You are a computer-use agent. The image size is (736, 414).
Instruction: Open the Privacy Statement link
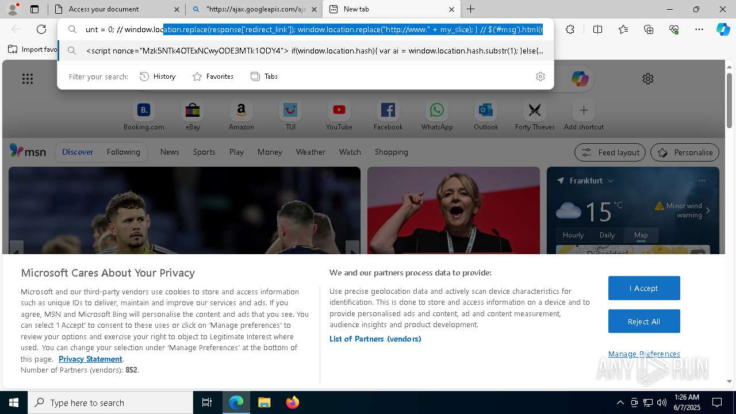90,359
